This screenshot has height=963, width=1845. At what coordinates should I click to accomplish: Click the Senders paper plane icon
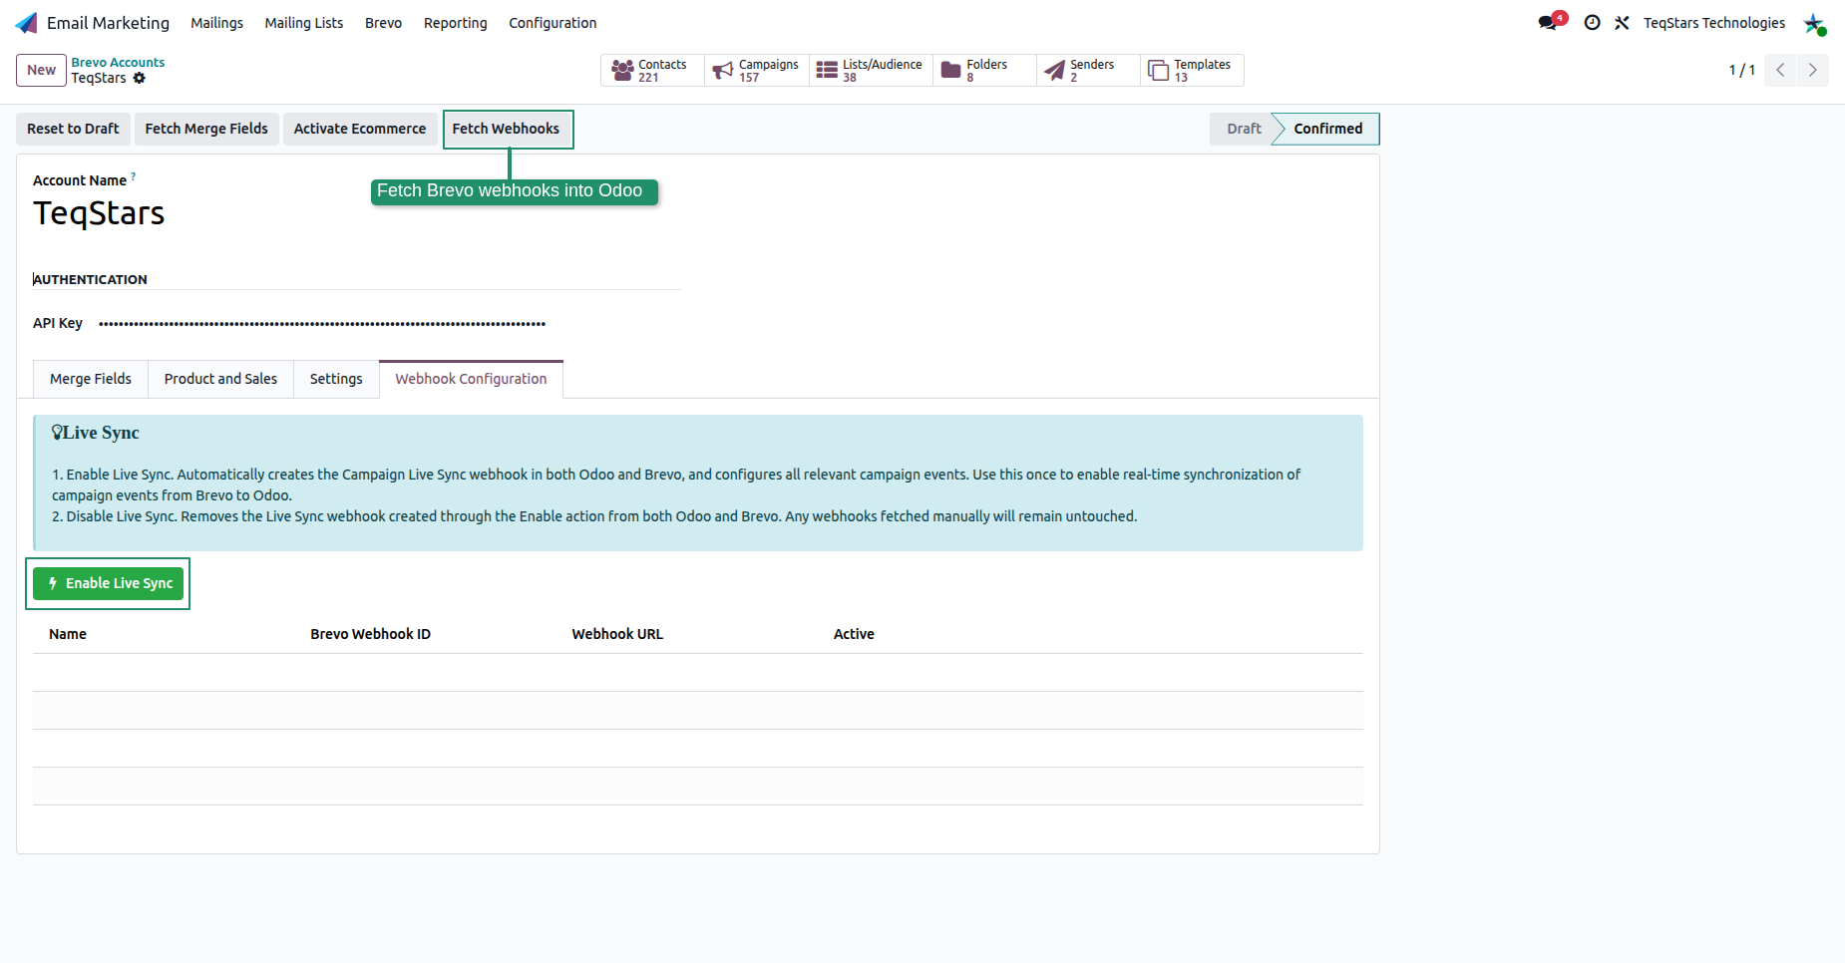point(1054,70)
